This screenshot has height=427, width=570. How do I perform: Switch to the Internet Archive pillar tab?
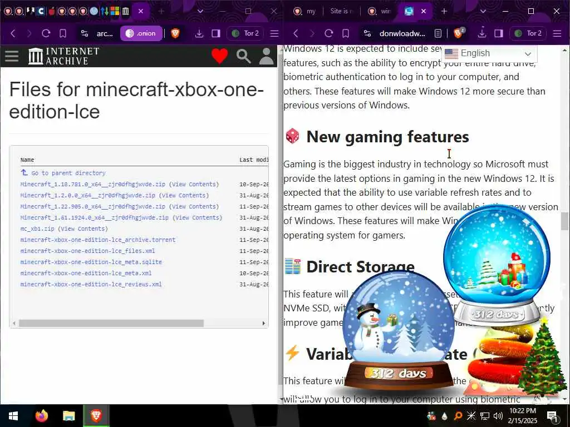click(125, 11)
